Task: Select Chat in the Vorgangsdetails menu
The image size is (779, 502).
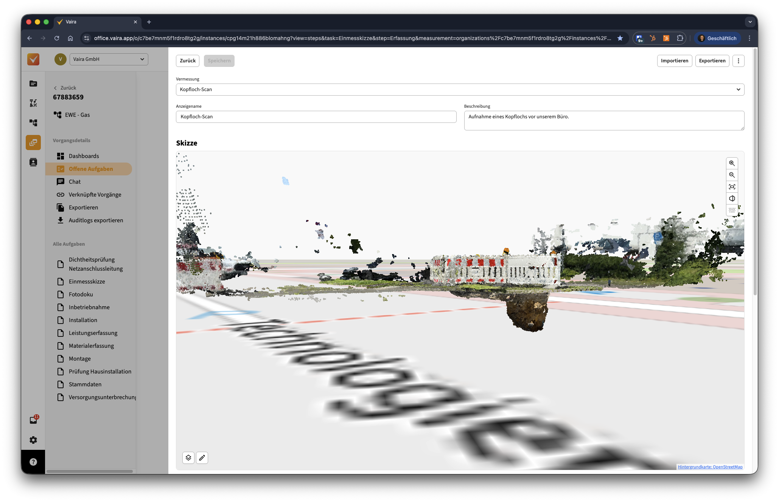Action: point(75,182)
